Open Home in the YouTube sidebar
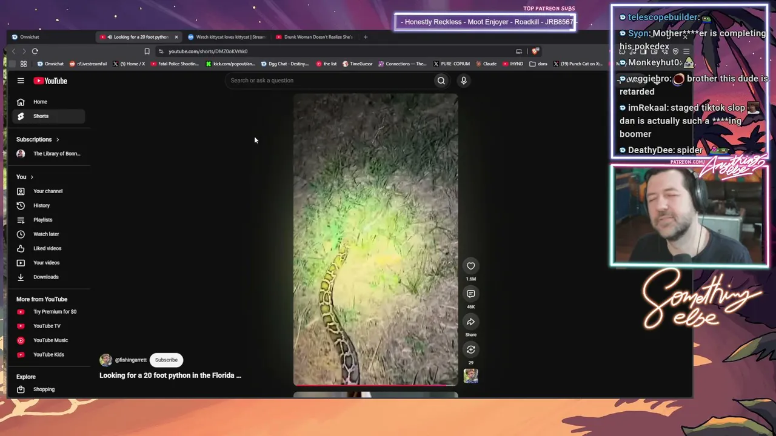This screenshot has height=436, width=776. click(x=48, y=102)
